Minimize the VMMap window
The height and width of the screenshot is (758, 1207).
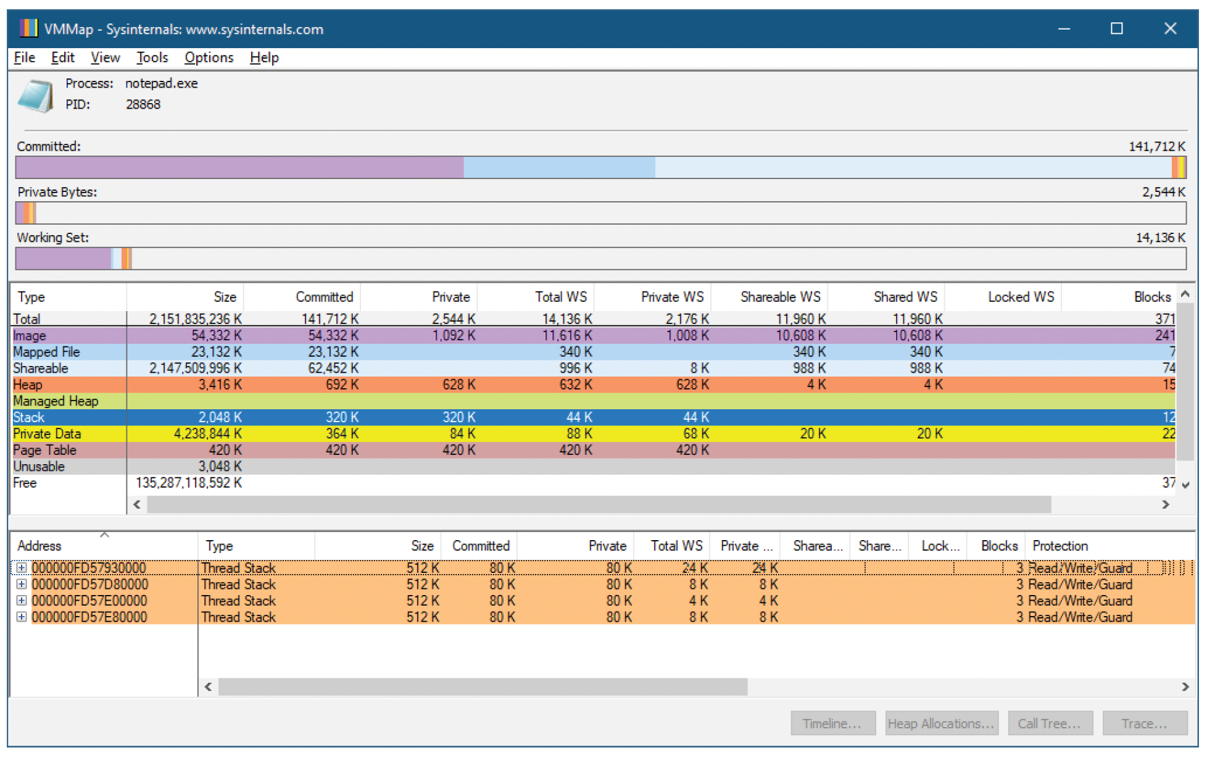coord(1064,28)
